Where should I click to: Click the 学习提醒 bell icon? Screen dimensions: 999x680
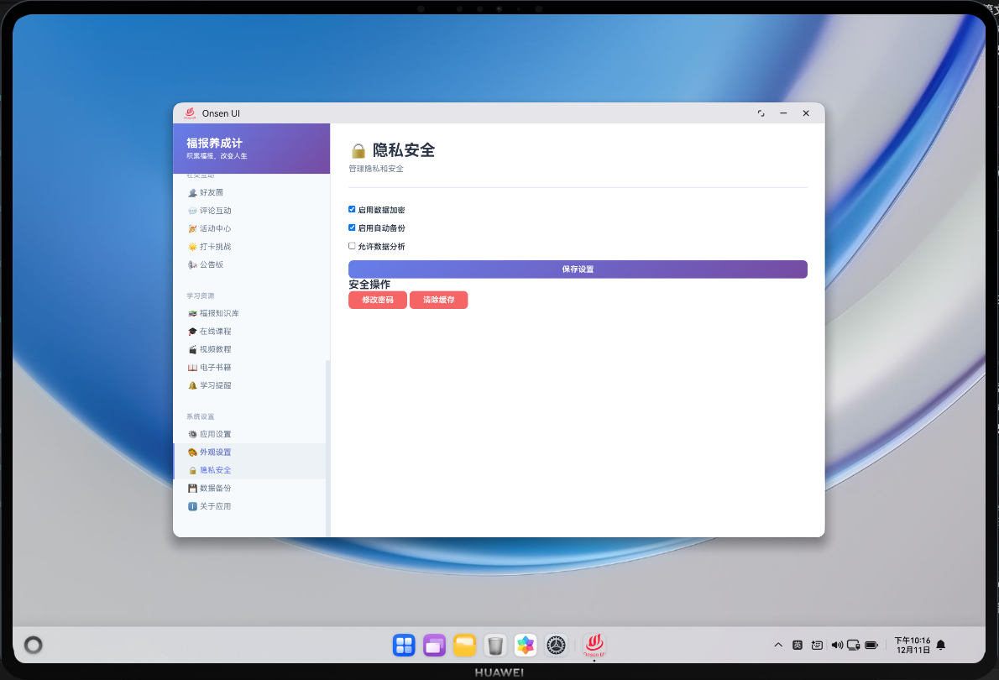pyautogui.click(x=192, y=384)
